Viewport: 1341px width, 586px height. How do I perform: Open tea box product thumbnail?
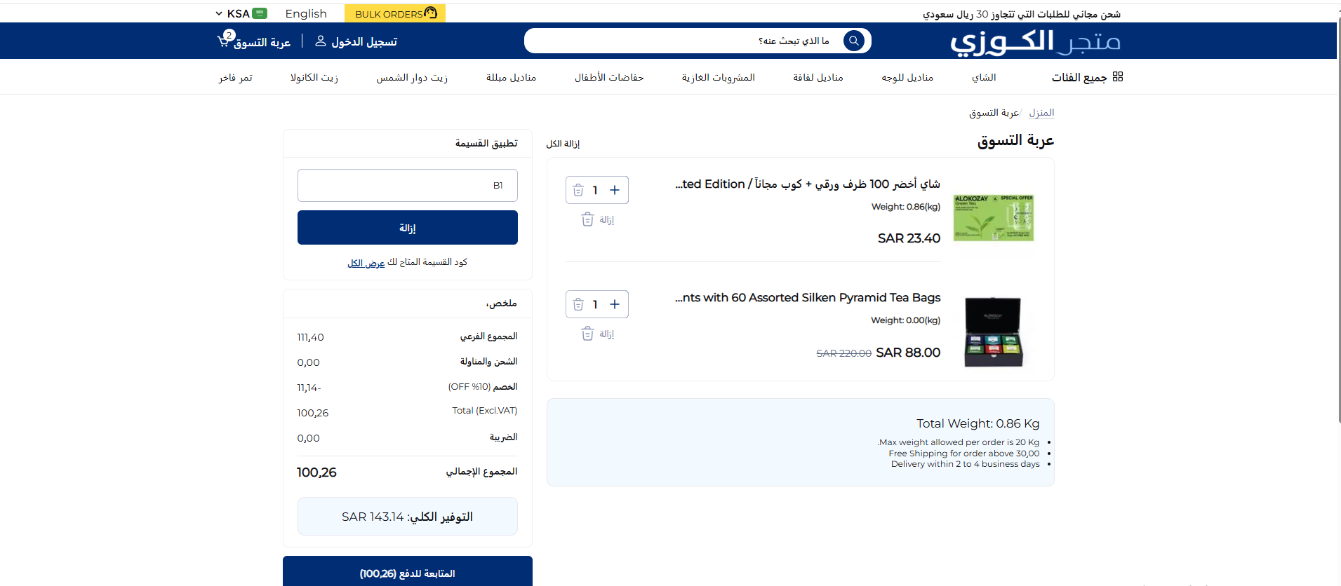click(993, 332)
